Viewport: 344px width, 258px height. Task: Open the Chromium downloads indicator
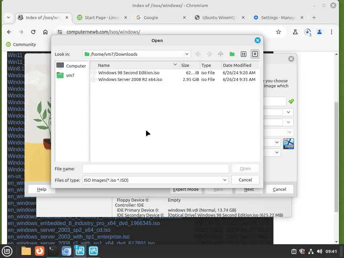tap(308, 32)
